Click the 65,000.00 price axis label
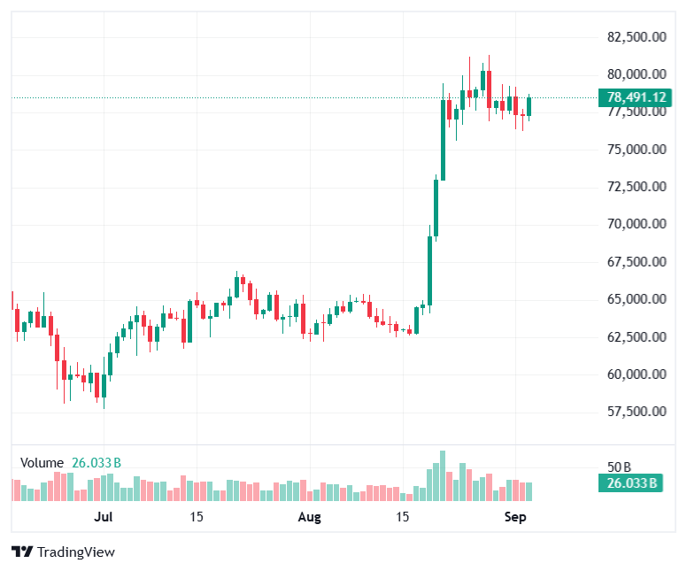The height and width of the screenshot is (571, 687). point(637,299)
